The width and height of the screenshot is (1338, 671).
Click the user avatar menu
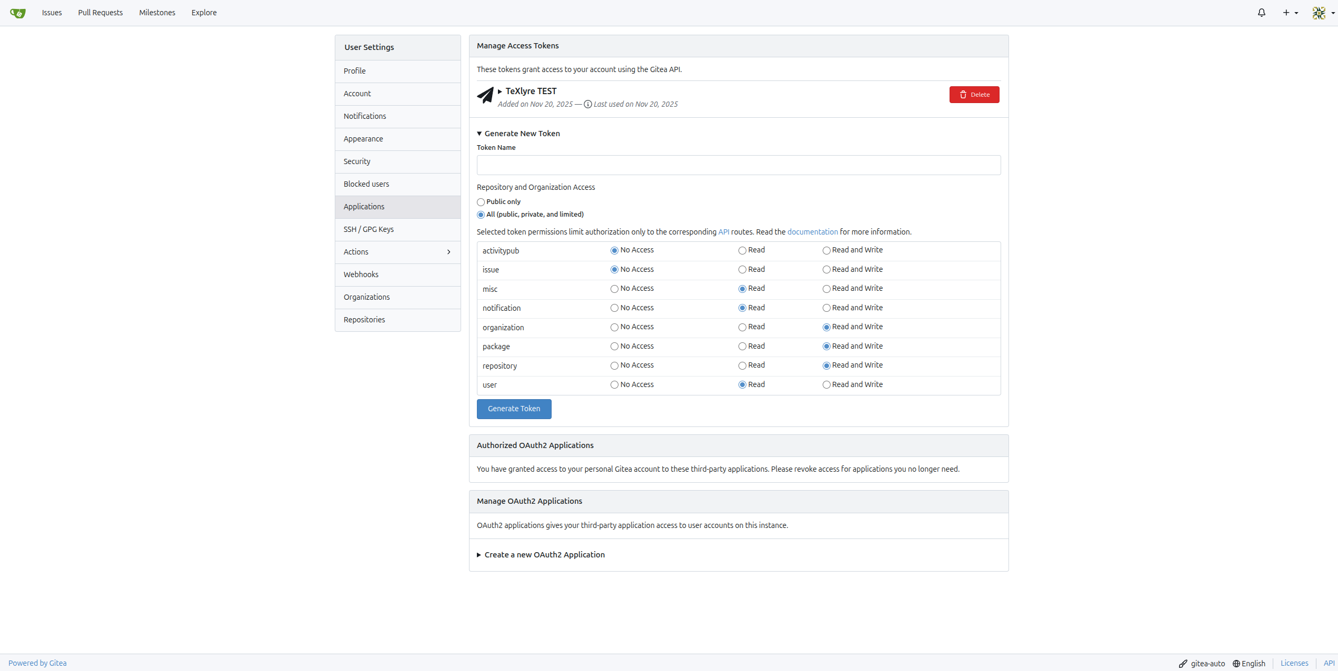(x=1319, y=13)
